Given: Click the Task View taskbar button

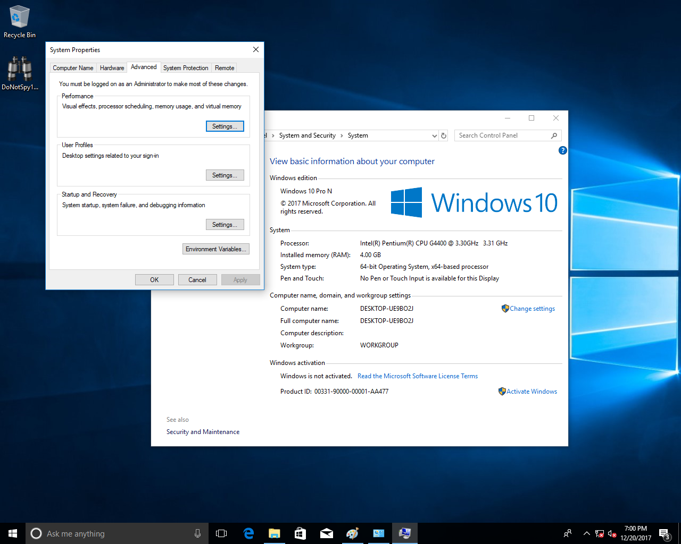Looking at the screenshot, I should (x=221, y=533).
